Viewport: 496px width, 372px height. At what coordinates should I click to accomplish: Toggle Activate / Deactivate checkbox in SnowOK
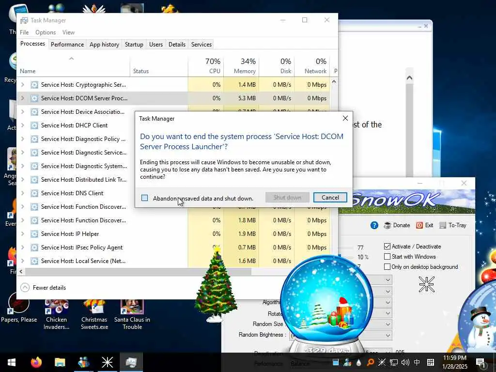pyautogui.click(x=387, y=246)
